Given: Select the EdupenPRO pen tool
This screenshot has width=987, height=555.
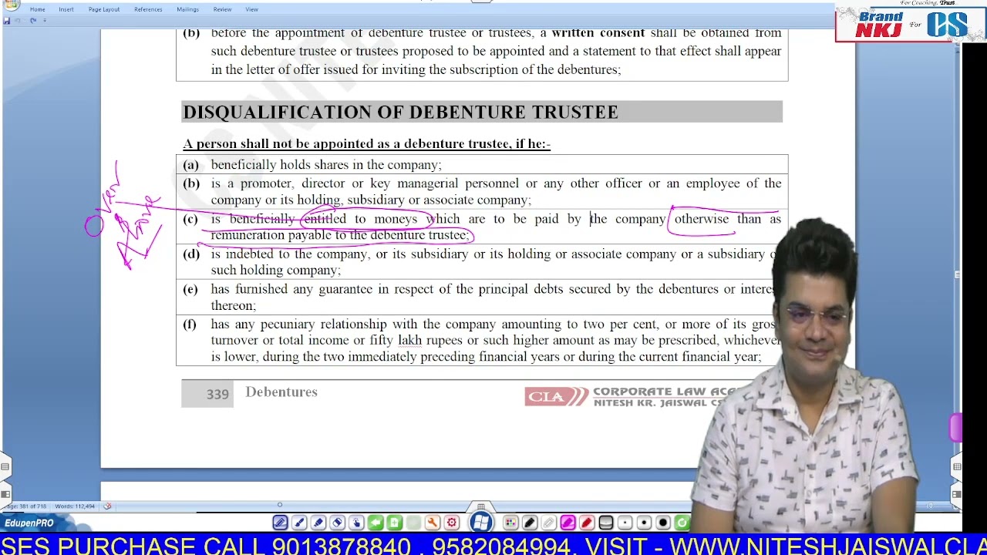Looking at the screenshot, I should coord(280,523).
